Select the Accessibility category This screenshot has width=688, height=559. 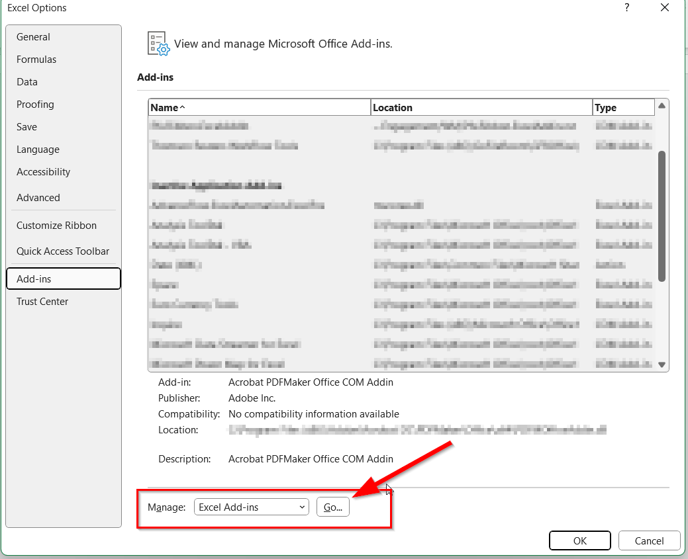tap(43, 172)
